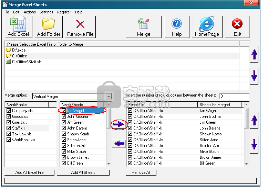The height and width of the screenshot is (190, 268).
Task: Open the Edit menu
Action: (x=16, y=12)
